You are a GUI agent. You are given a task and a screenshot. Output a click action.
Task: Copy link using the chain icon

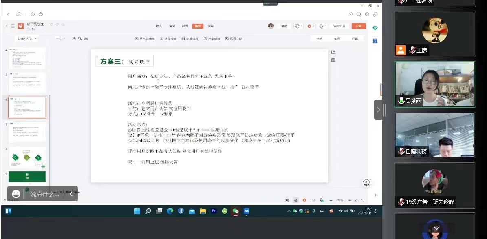19,14
